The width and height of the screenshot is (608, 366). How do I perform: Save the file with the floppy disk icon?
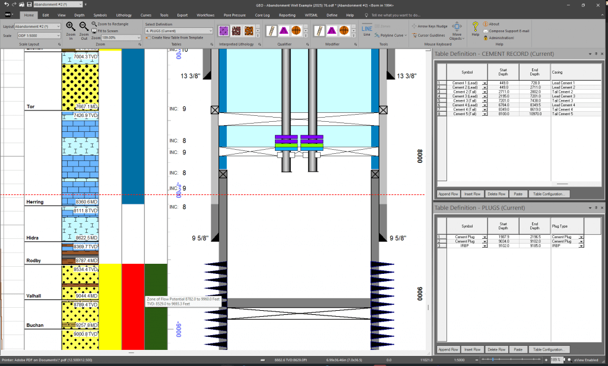coord(29,4)
